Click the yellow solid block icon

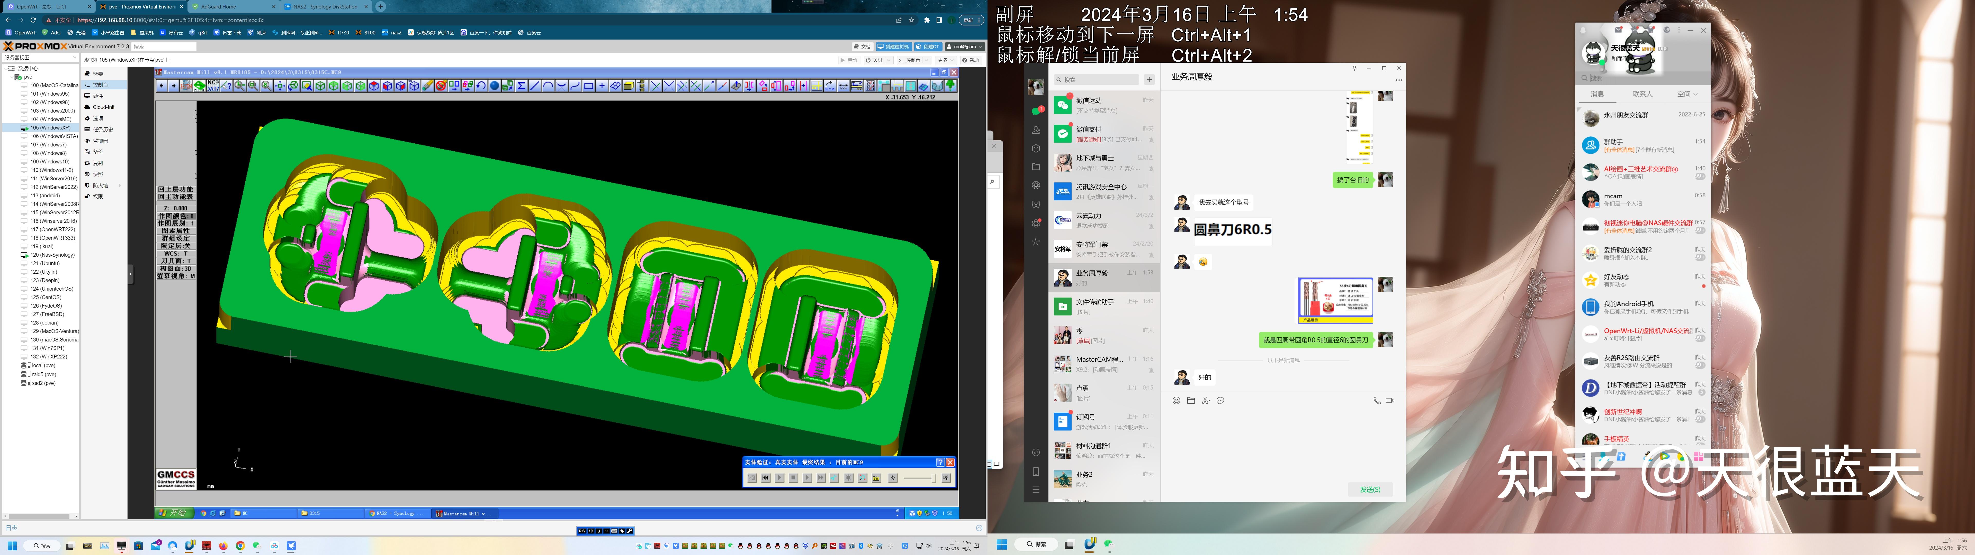tap(629, 86)
